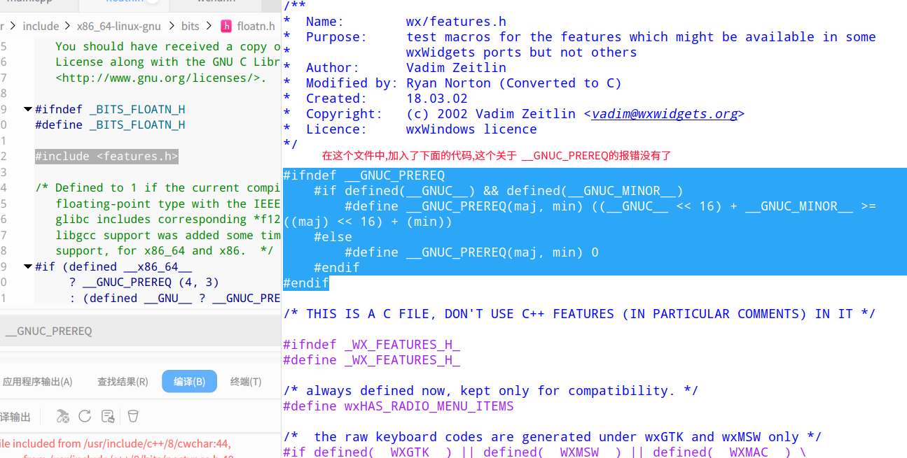The width and height of the screenshot is (907, 458).
Task: Click the 'raw keyboard codes are generated' comment
Action: [552, 437]
